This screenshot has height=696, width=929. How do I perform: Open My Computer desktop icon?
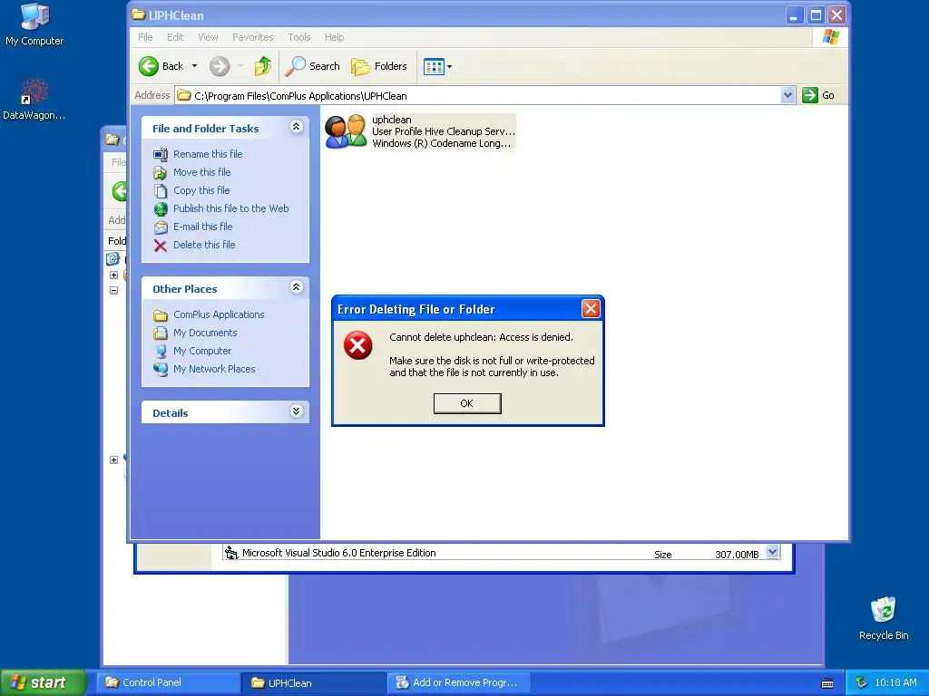pyautogui.click(x=34, y=24)
